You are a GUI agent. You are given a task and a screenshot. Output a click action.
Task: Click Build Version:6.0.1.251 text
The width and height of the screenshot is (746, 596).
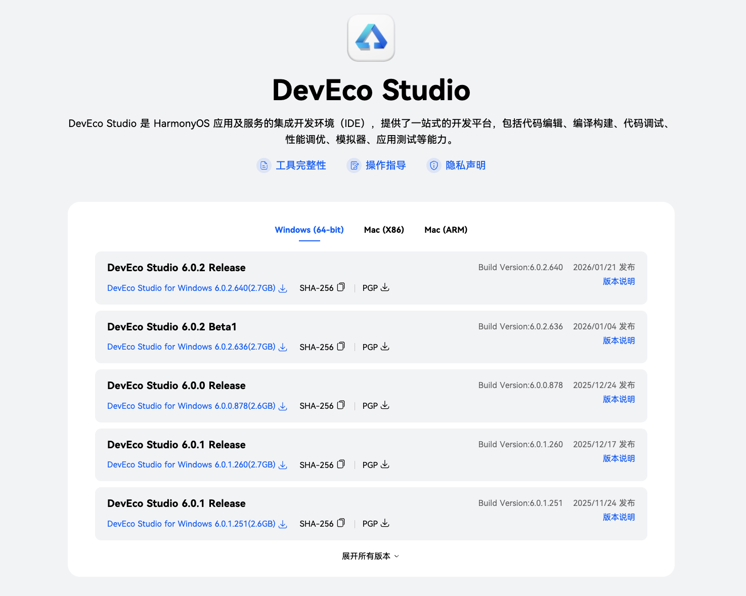[520, 503]
